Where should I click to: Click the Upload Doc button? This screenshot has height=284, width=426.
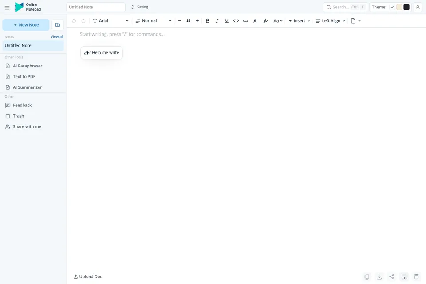(88, 276)
